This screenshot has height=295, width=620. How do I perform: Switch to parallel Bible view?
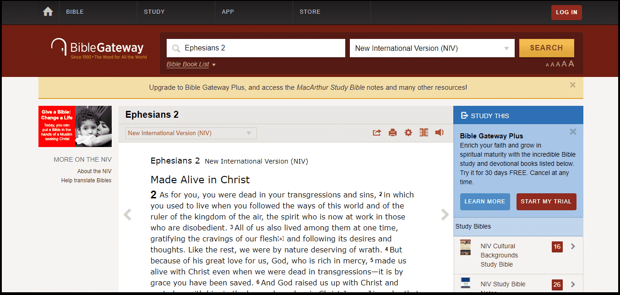coord(424,132)
